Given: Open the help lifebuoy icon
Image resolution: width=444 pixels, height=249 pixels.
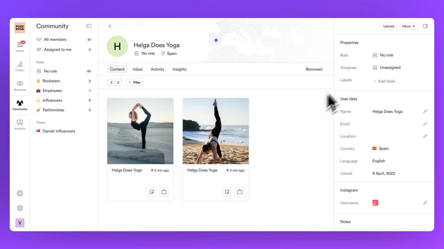Looking at the screenshot, I should 20,208.
